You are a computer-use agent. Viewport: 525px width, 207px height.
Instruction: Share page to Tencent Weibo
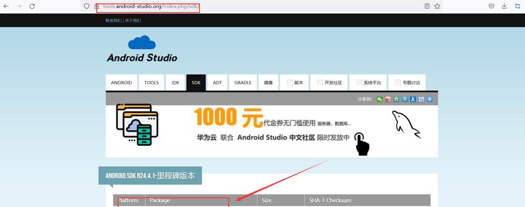tap(404, 99)
